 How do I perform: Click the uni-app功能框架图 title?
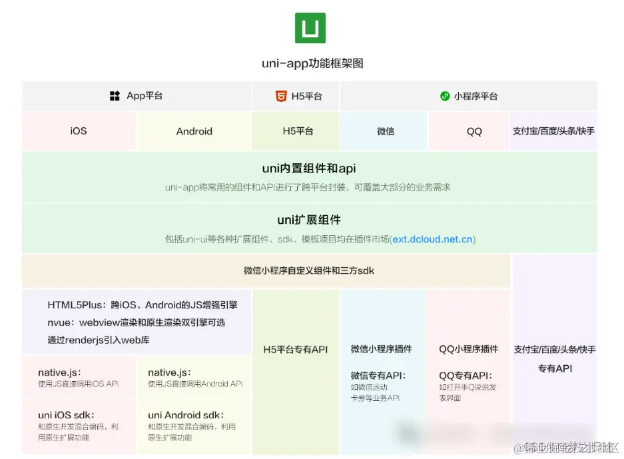[312, 63]
